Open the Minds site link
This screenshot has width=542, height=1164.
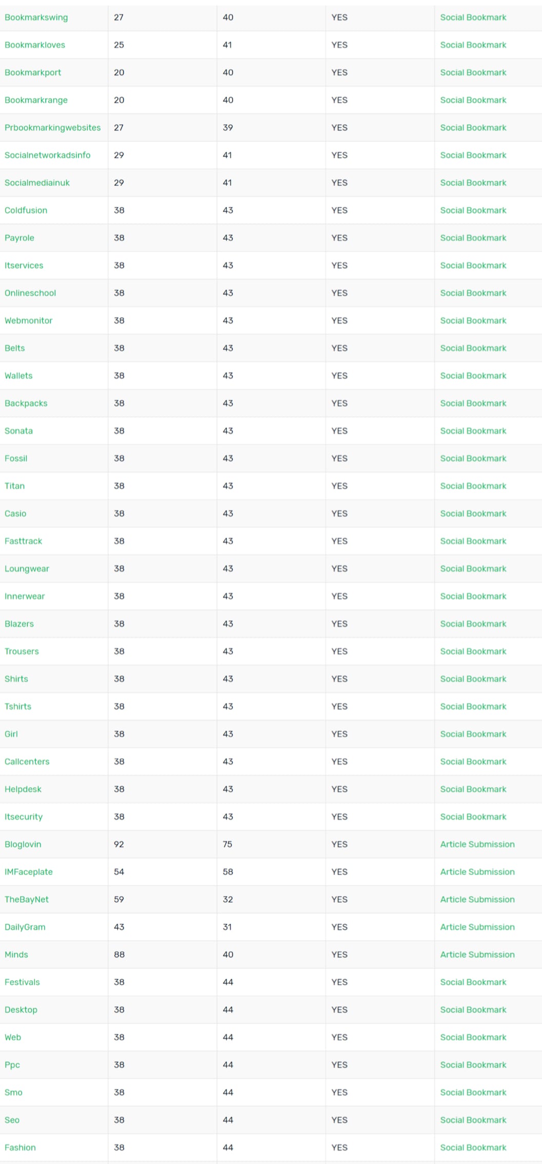pyautogui.click(x=16, y=955)
